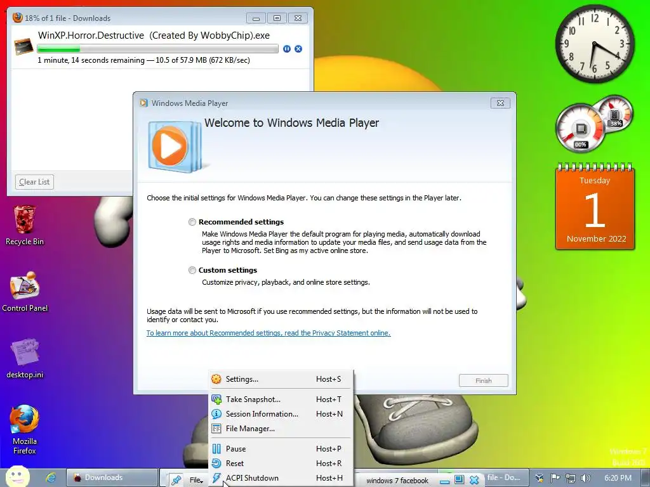
Task: Click the downloading exe file icon
Action: tap(23, 46)
